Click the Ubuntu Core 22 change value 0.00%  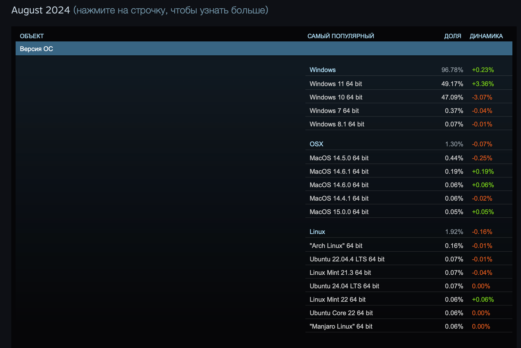click(x=481, y=313)
